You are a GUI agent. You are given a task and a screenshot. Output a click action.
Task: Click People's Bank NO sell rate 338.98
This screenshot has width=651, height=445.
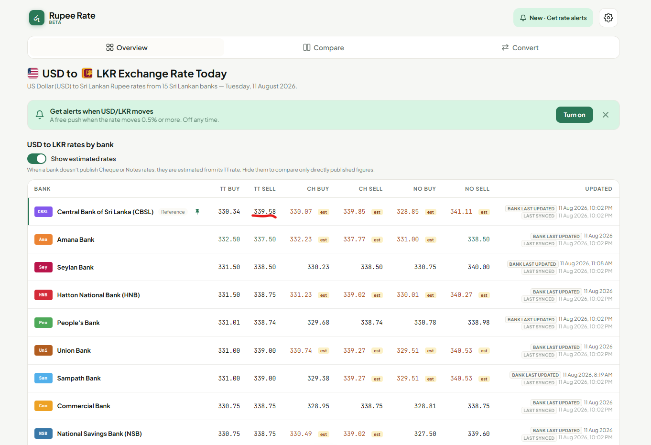coord(478,323)
